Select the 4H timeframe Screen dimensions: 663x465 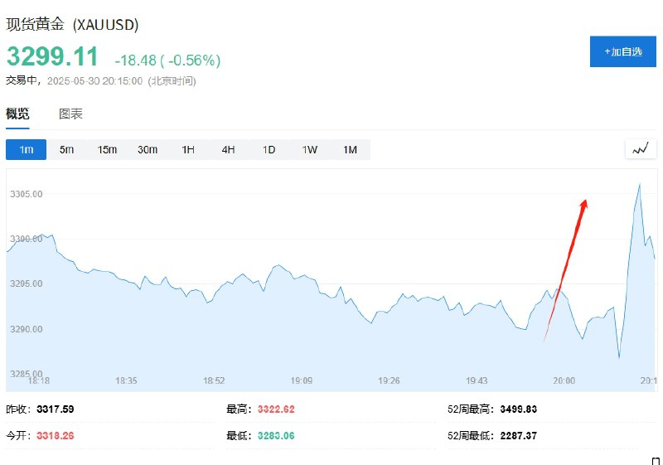pos(229,150)
